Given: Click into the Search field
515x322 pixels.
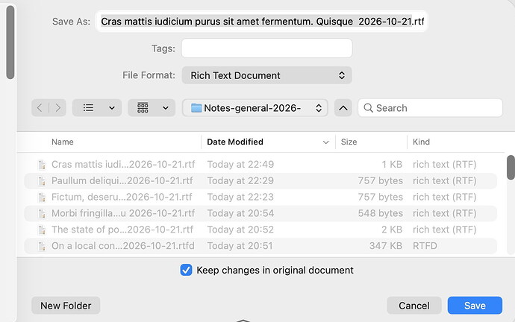Looking at the screenshot, I should [430, 108].
